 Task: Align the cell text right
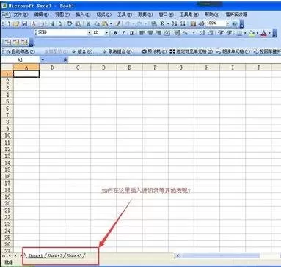tap(158, 33)
